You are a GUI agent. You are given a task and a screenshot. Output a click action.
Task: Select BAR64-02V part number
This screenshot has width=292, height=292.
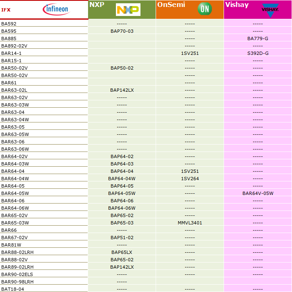(14, 156)
